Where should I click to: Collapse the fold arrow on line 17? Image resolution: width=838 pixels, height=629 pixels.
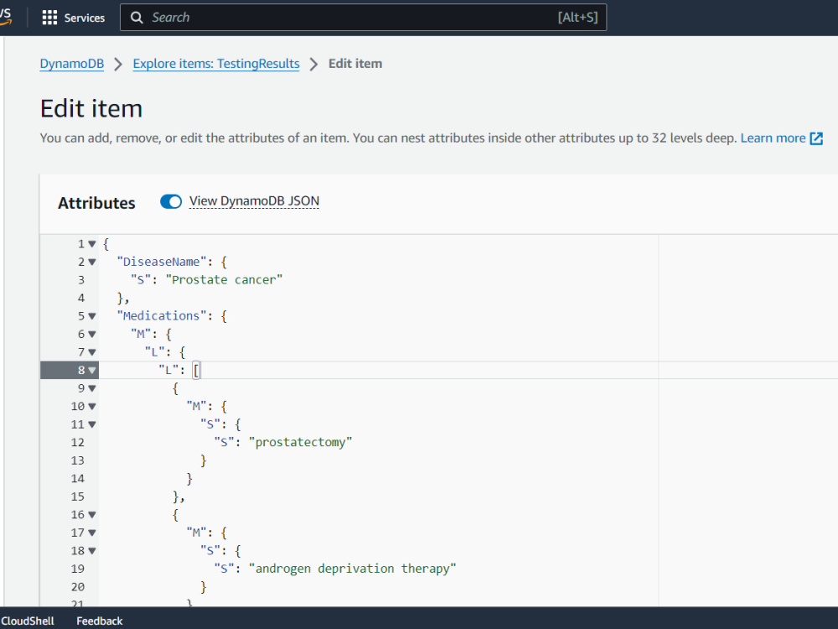click(x=92, y=533)
